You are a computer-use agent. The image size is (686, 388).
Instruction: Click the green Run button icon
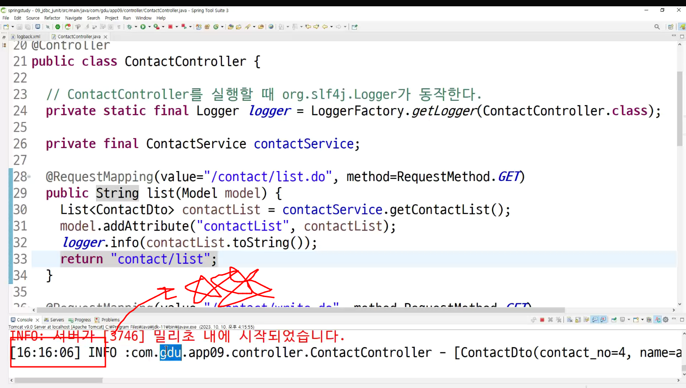(x=143, y=27)
